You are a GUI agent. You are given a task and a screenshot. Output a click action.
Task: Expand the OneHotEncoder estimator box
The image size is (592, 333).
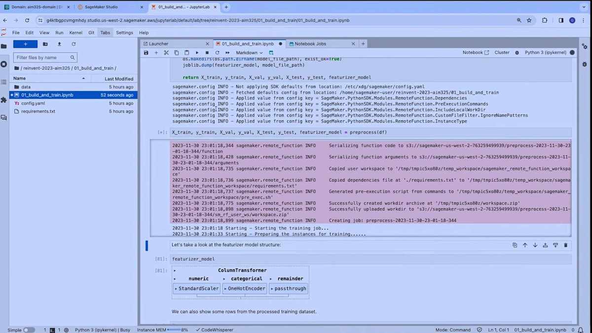click(x=245, y=289)
